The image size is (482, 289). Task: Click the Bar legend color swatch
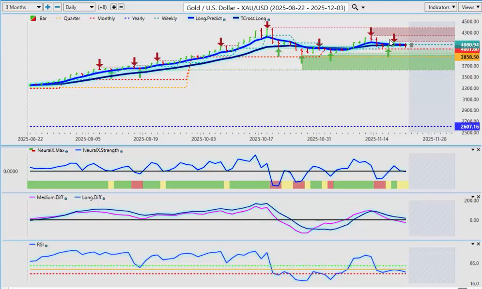tap(32, 19)
